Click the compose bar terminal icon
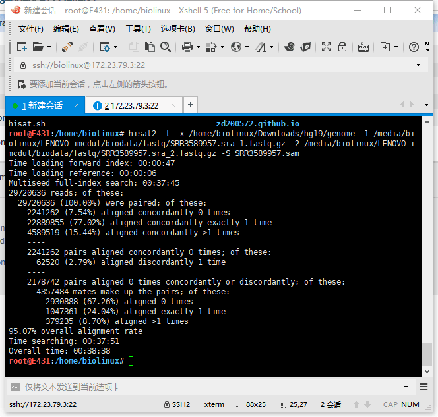The width and height of the screenshot is (438, 417). 15,387
